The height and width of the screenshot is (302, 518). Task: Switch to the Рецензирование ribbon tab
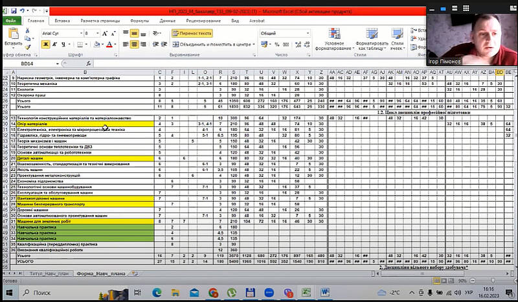203,21
